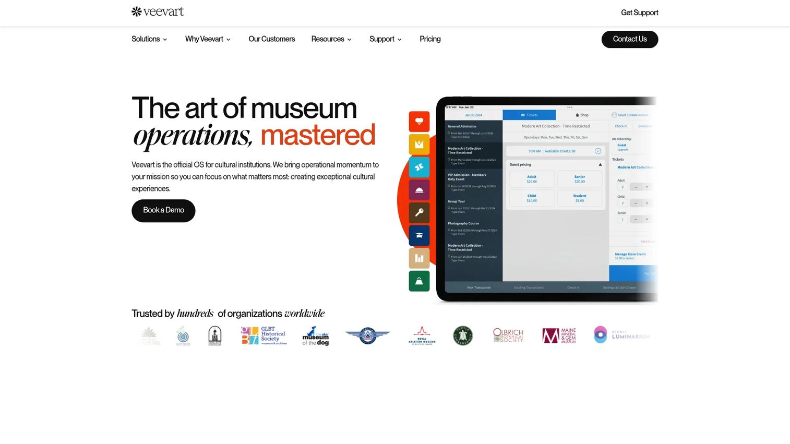Viewport: 790px width, 444px height.
Task: Click the Manage Store Credit link
Action: click(x=630, y=254)
